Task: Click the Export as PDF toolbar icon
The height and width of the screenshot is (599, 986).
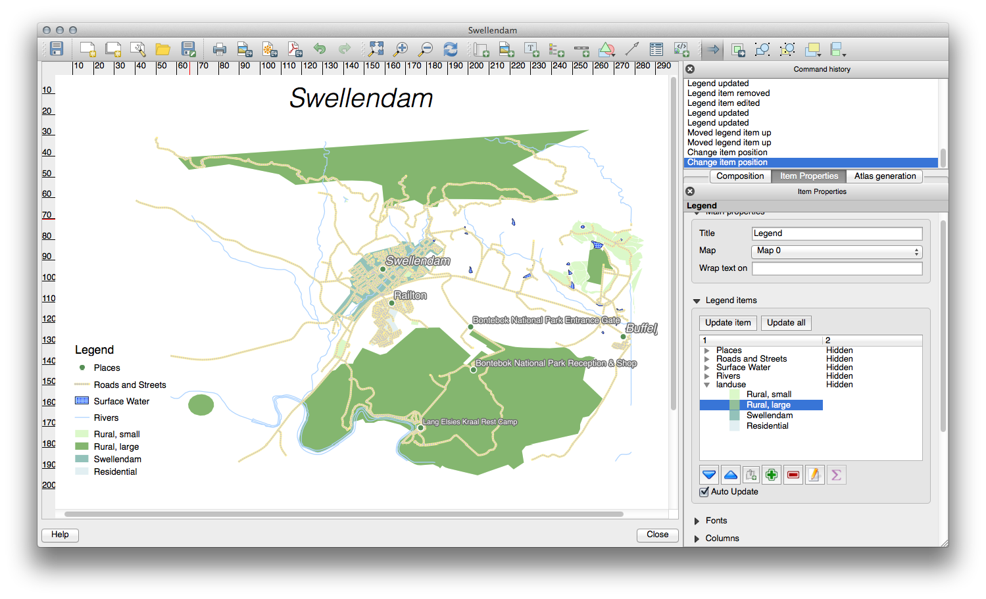Action: [295, 49]
